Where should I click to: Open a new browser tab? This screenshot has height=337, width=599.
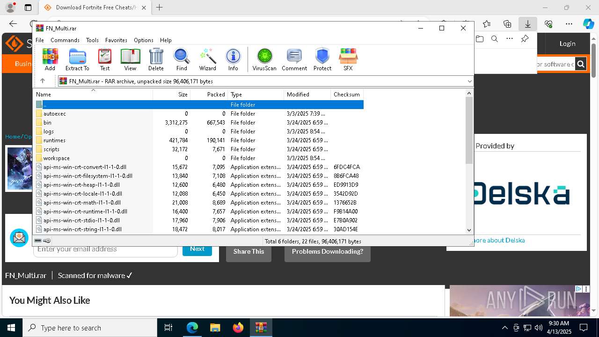click(x=160, y=7)
